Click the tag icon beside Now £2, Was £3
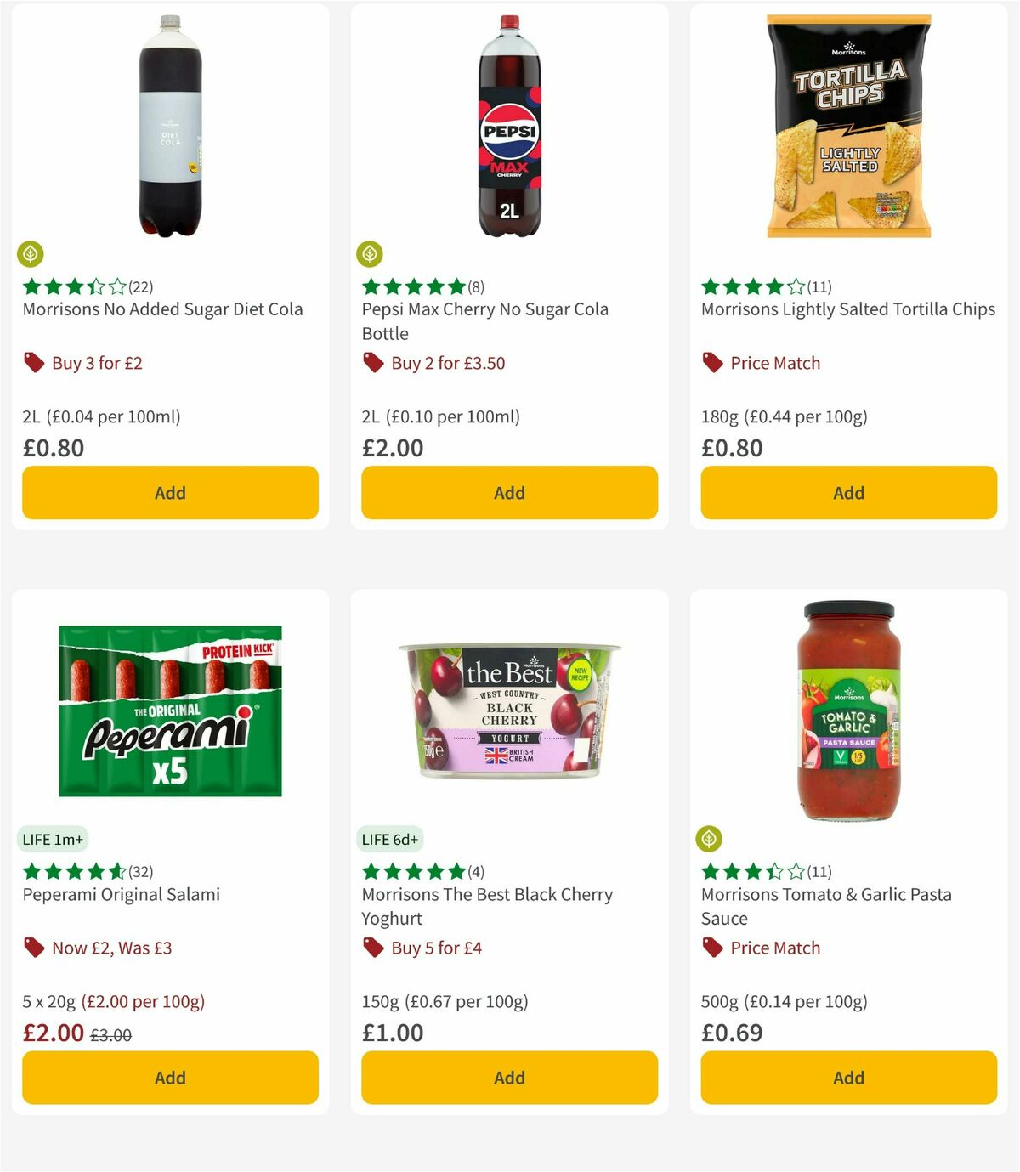The height and width of the screenshot is (1172, 1020). [33, 948]
